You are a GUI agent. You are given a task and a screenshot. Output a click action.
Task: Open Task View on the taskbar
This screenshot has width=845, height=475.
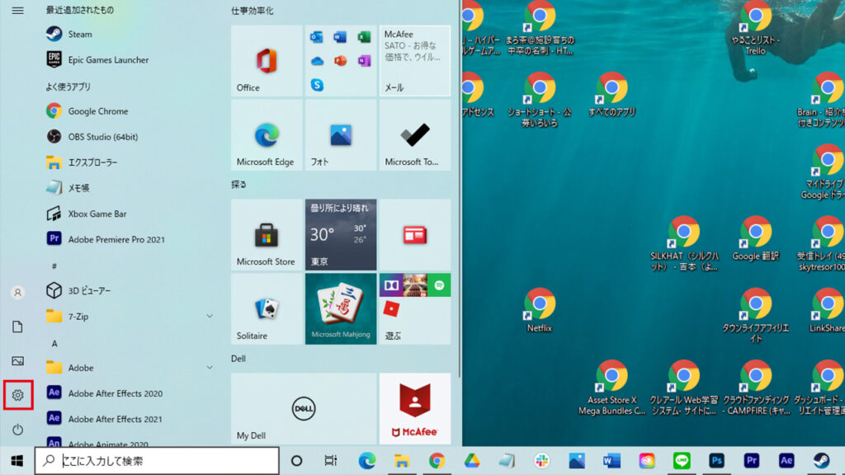click(x=331, y=461)
